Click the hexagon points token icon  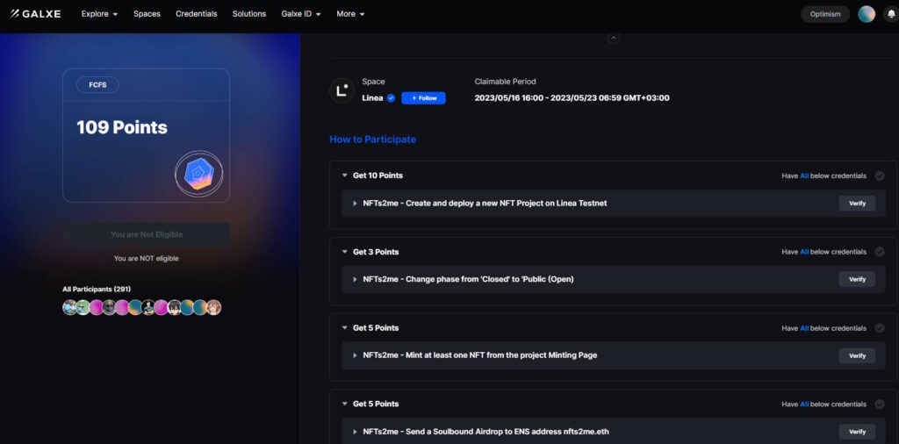pyautogui.click(x=199, y=174)
